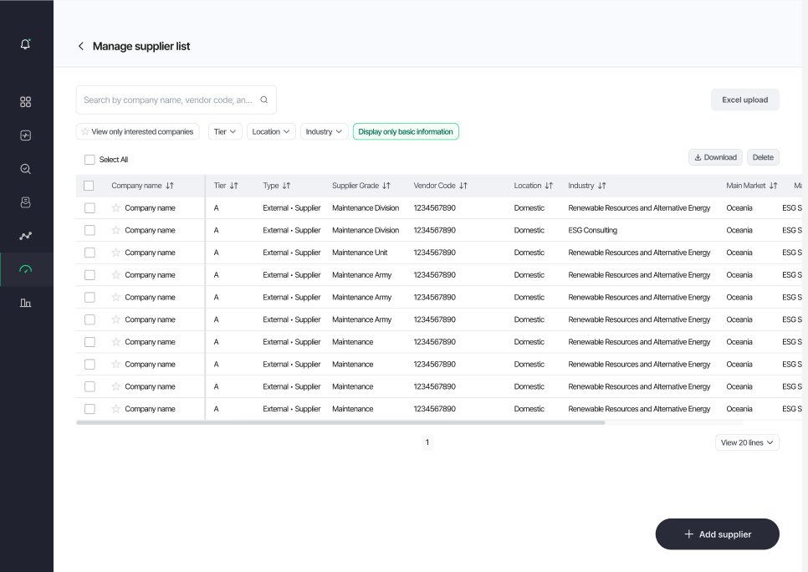Open profile badge icon in sidebar
Image resolution: width=808 pixels, height=572 pixels.
coord(25,202)
